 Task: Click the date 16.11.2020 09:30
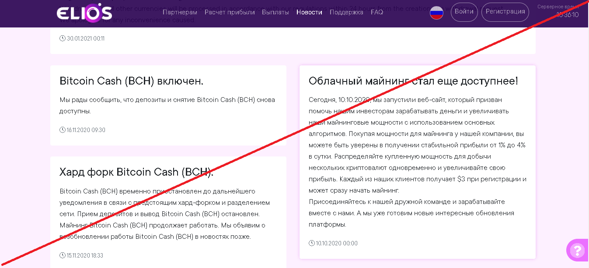[x=86, y=130]
